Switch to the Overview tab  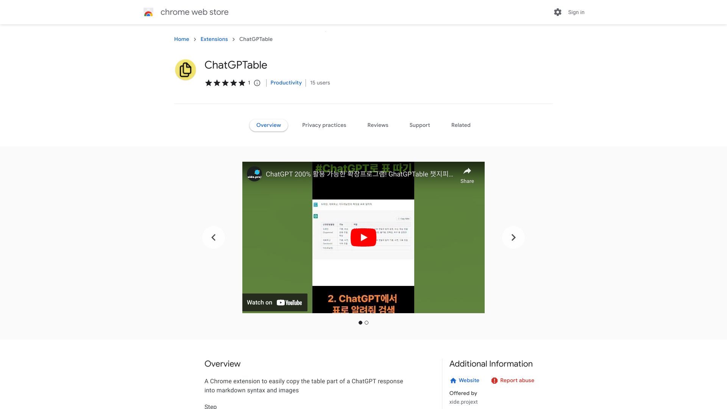coord(268,125)
